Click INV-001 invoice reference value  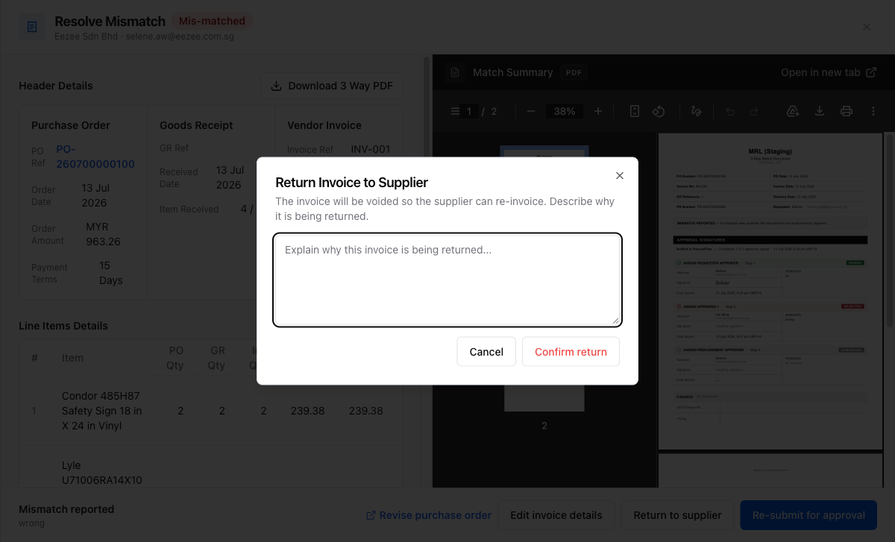tap(371, 149)
